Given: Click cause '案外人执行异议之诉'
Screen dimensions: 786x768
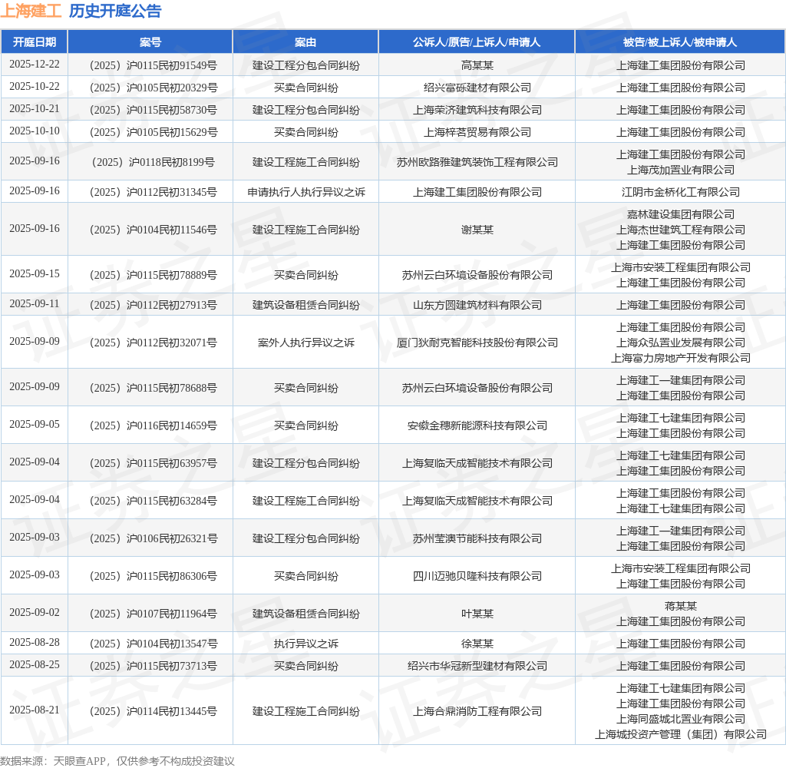Looking at the screenshot, I should pyautogui.click(x=306, y=343).
